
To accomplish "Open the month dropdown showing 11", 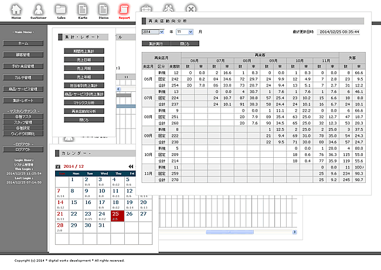I will point(185,32).
